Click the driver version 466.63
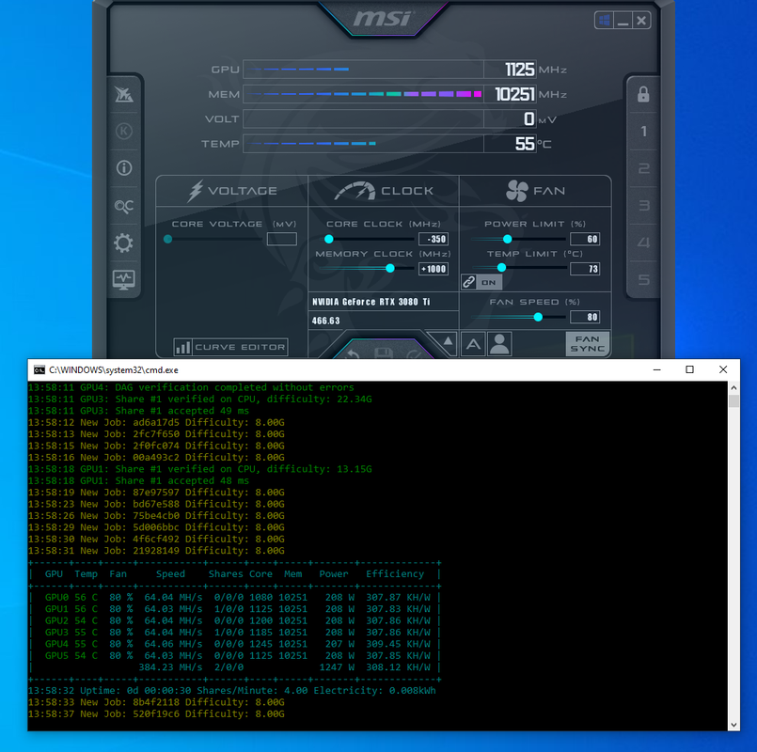This screenshot has height=752, width=757. click(x=326, y=321)
